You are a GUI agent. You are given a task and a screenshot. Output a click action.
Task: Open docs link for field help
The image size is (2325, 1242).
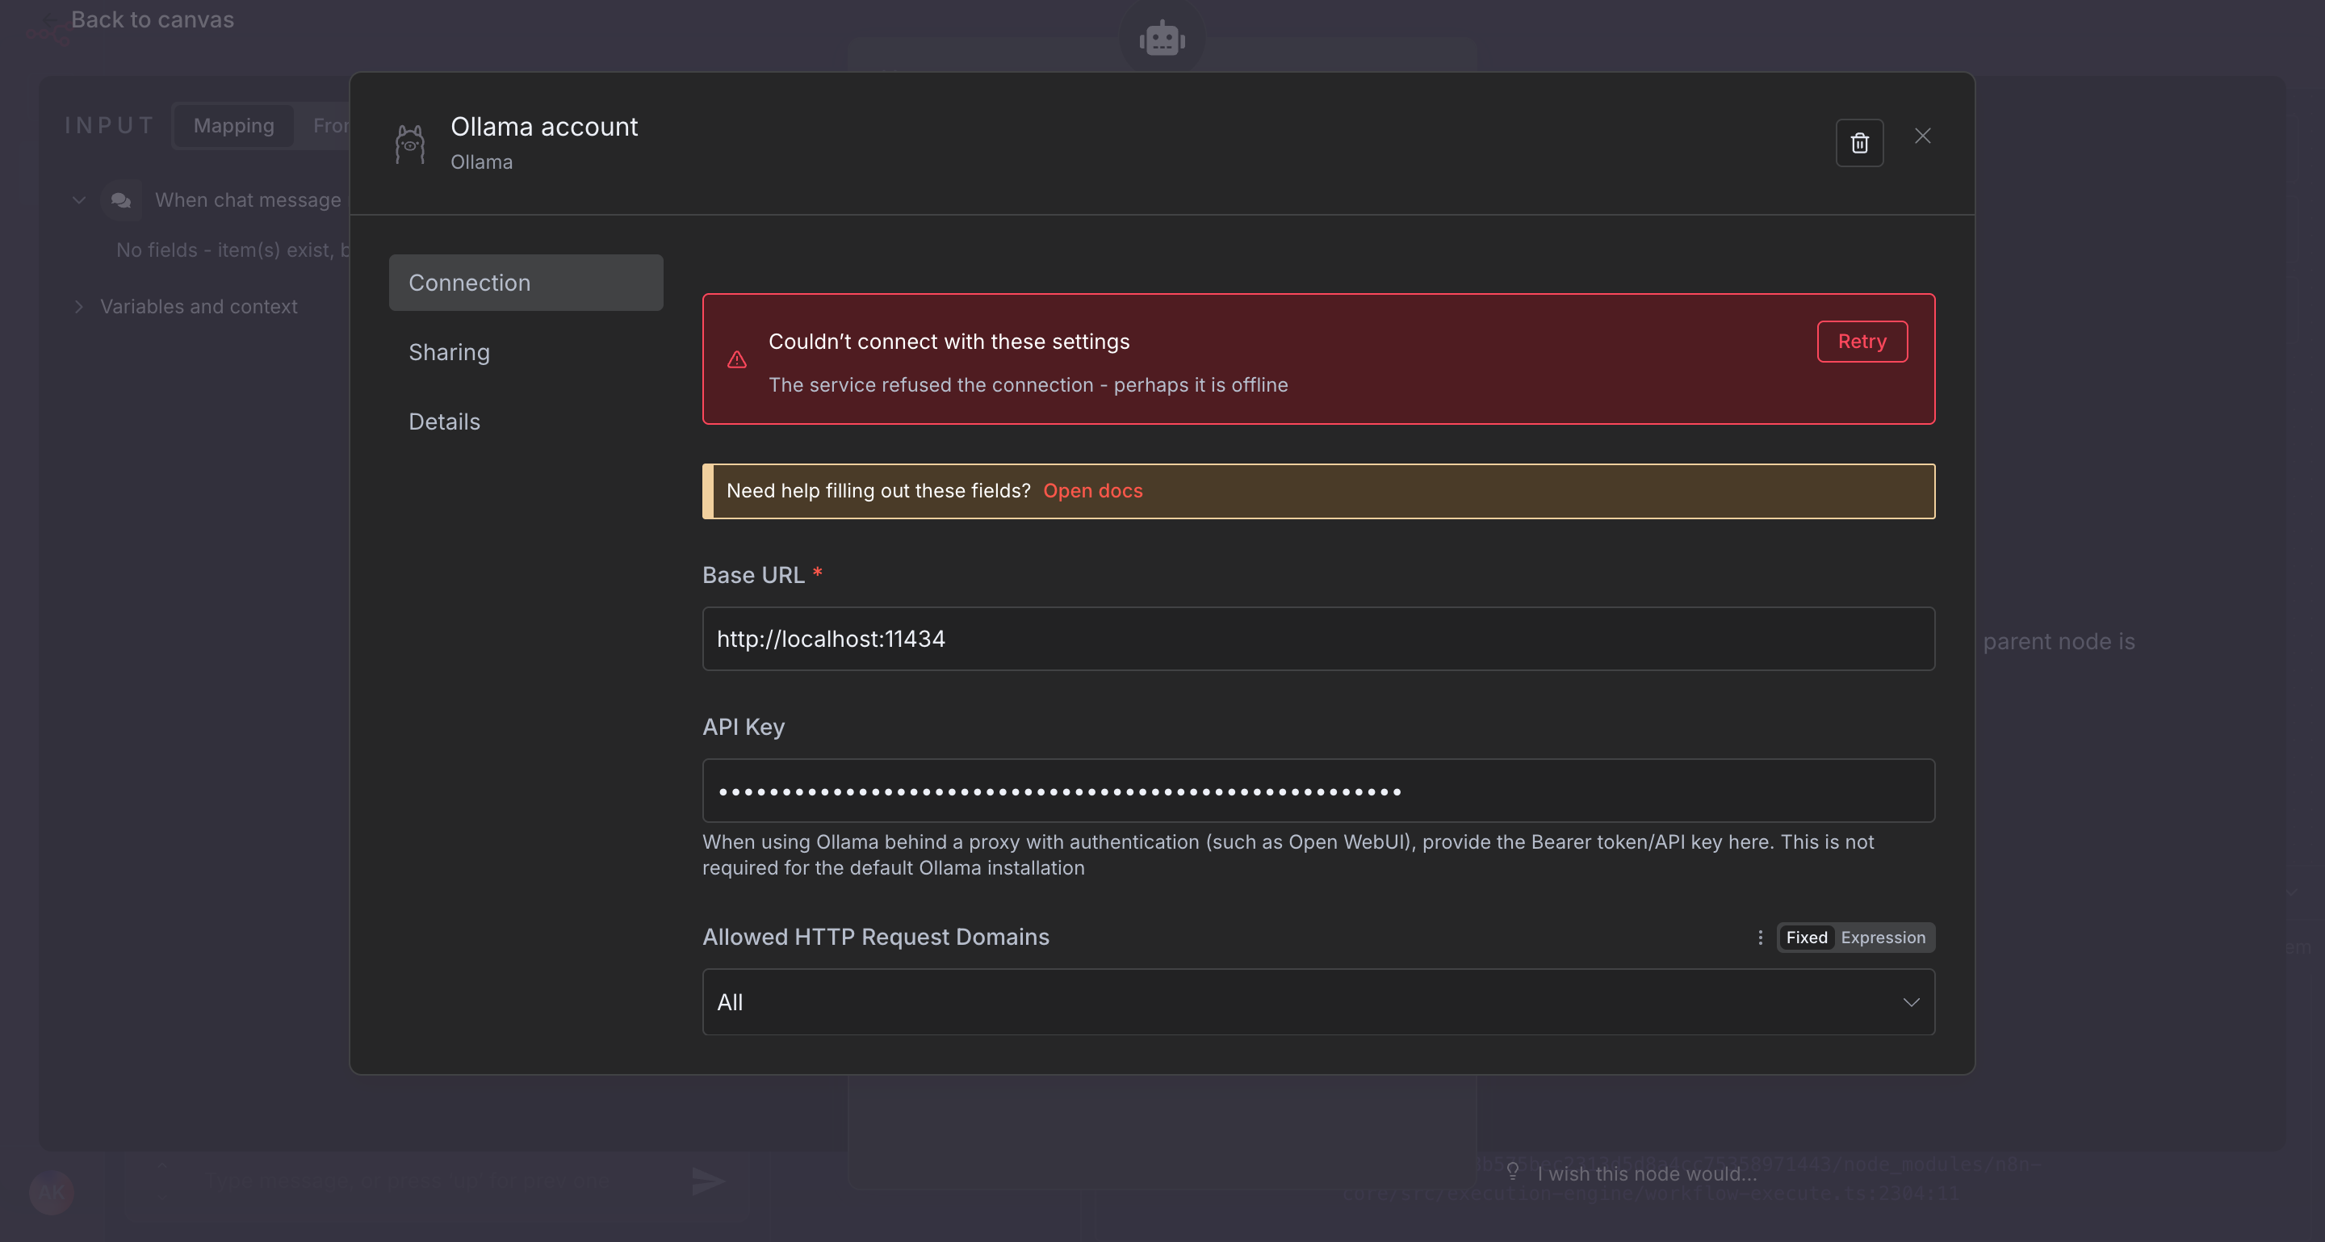pyautogui.click(x=1092, y=490)
